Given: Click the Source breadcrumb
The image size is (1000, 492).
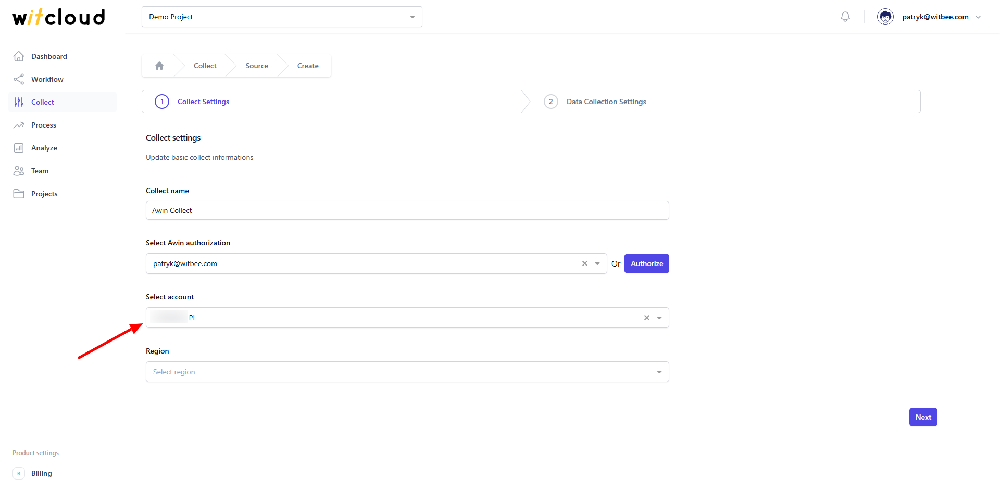Looking at the screenshot, I should click(x=257, y=66).
